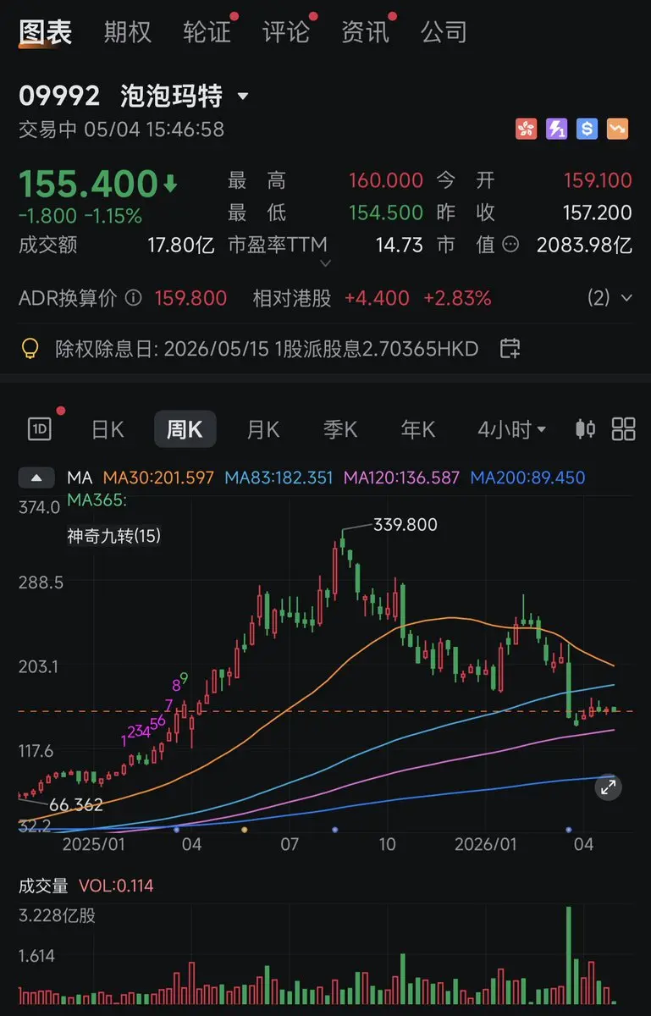
Task: Expand the (2) quote rows chevron
Action: 626,298
